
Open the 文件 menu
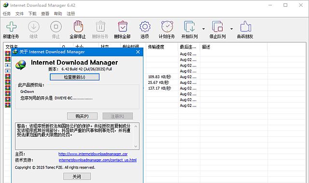click(19, 13)
